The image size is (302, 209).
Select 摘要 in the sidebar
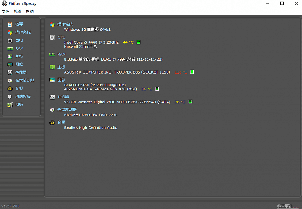click(19, 24)
